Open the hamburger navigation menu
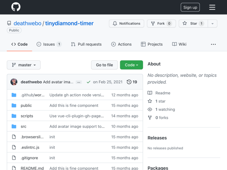 212,7
